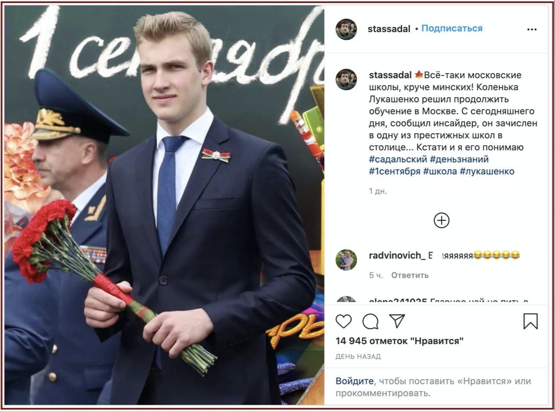Open stassadal avatar beside the caption
555x411 pixels.
point(346,79)
